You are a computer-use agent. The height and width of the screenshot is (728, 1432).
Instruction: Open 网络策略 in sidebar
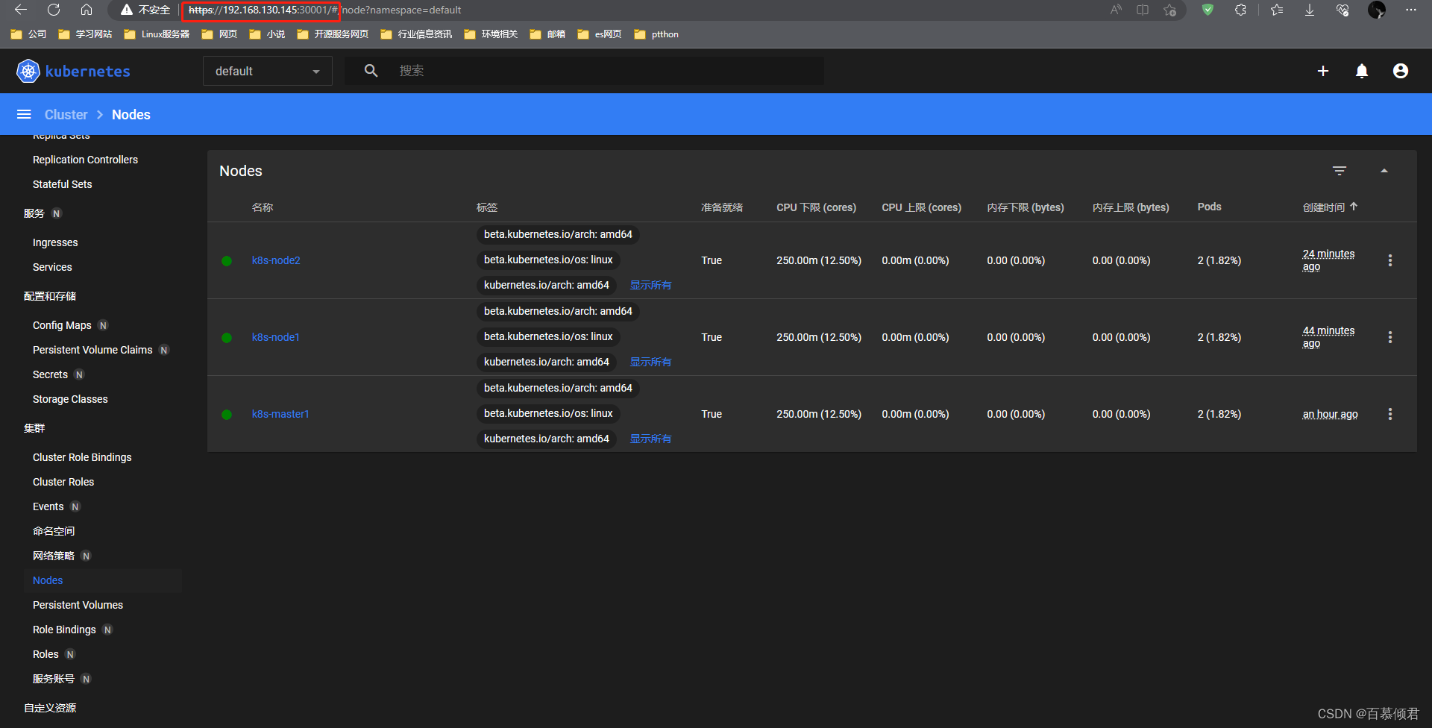pos(54,556)
